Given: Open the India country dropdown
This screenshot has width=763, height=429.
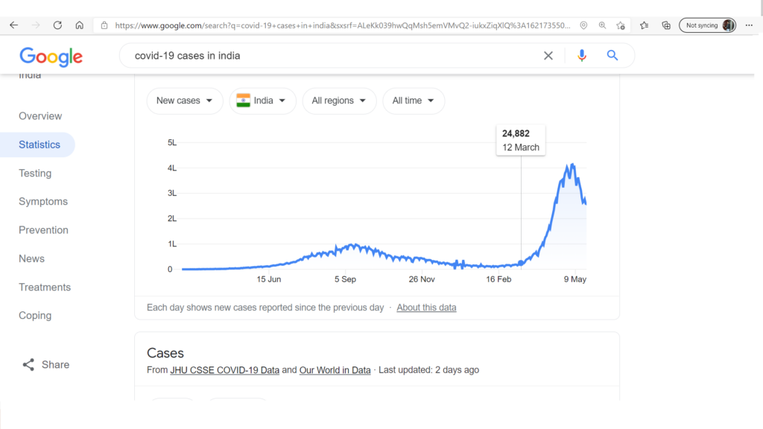Looking at the screenshot, I should click(x=263, y=101).
